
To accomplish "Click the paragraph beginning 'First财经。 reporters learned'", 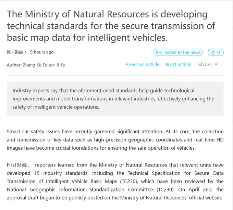I will coord(115,181).
